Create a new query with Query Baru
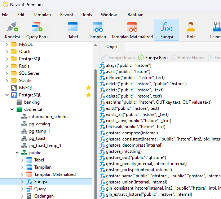Image resolution: width=221 pixels, height=199 pixels. [x=37, y=30]
